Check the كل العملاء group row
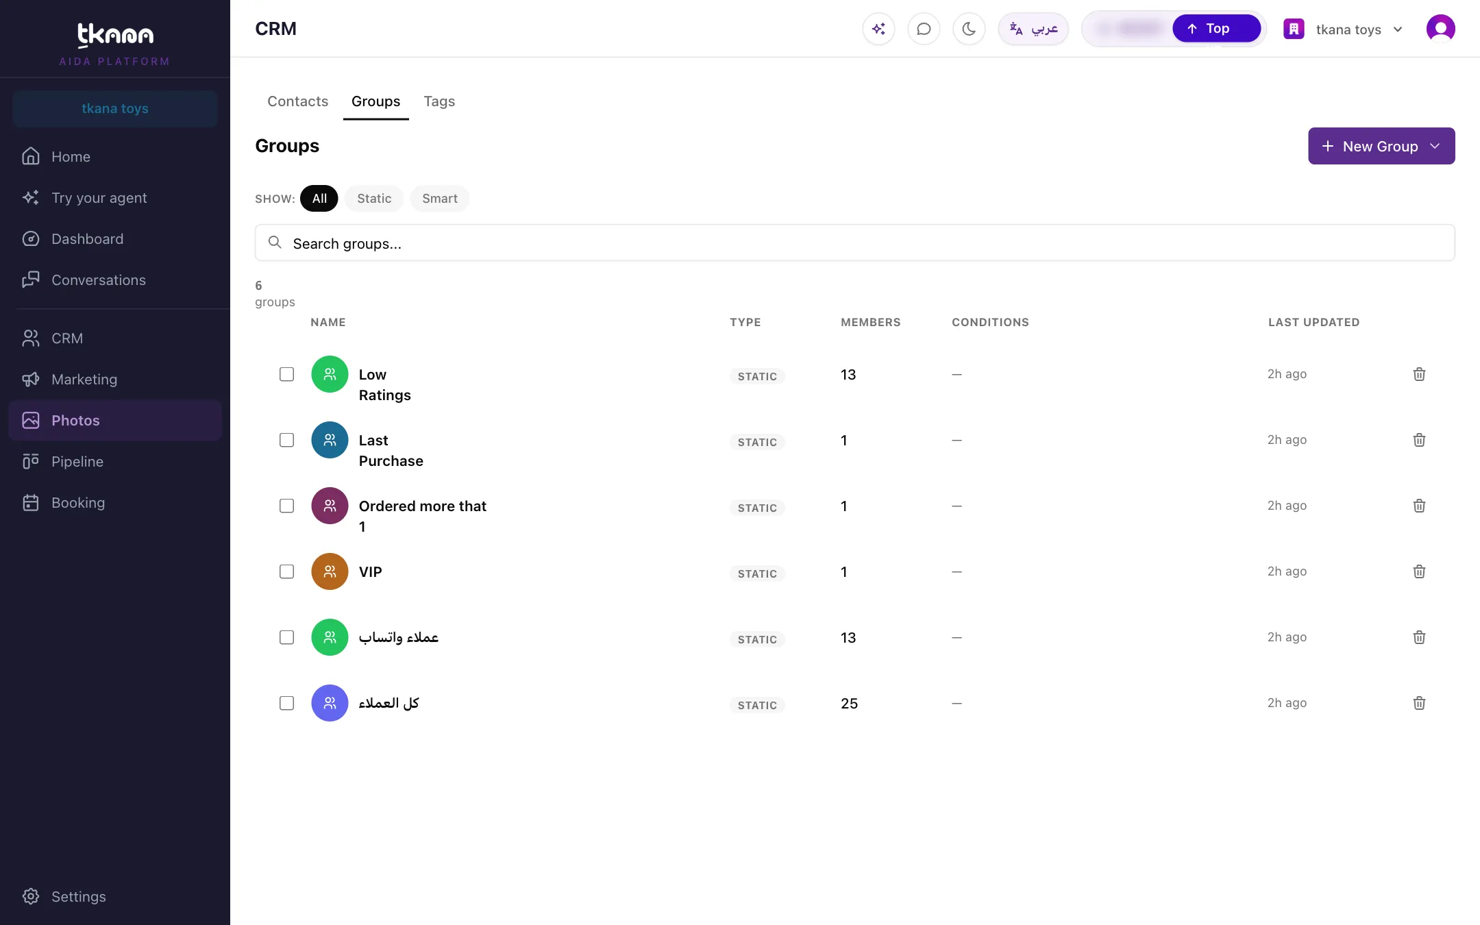This screenshot has height=925, width=1480. coord(286,703)
